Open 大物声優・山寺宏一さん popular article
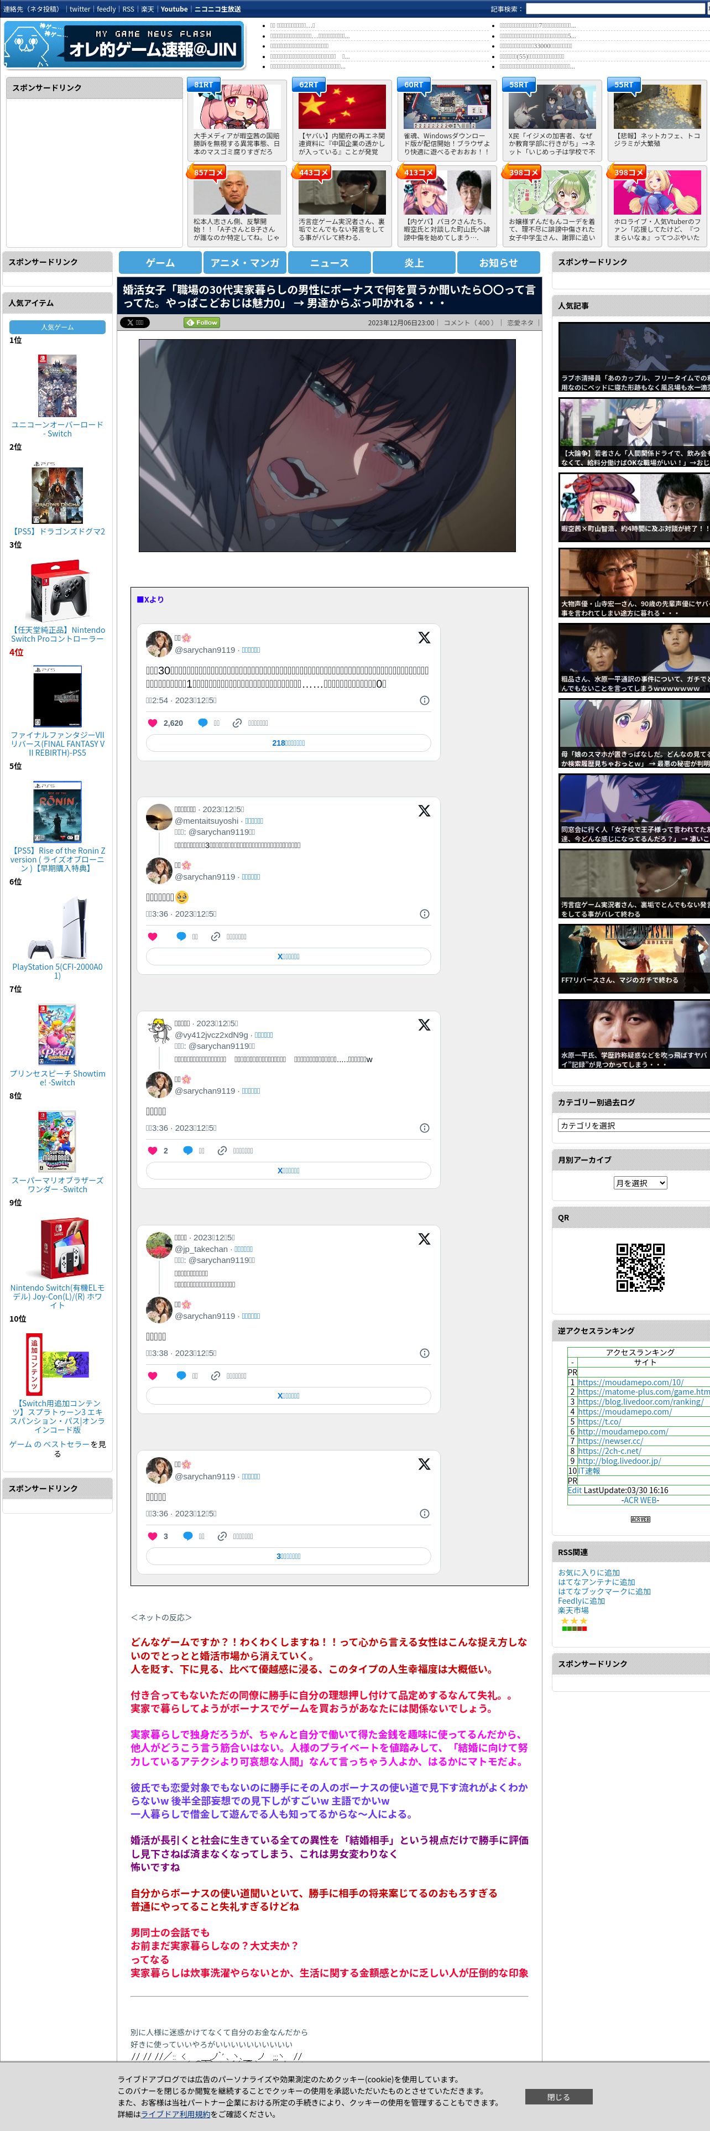 [634, 583]
